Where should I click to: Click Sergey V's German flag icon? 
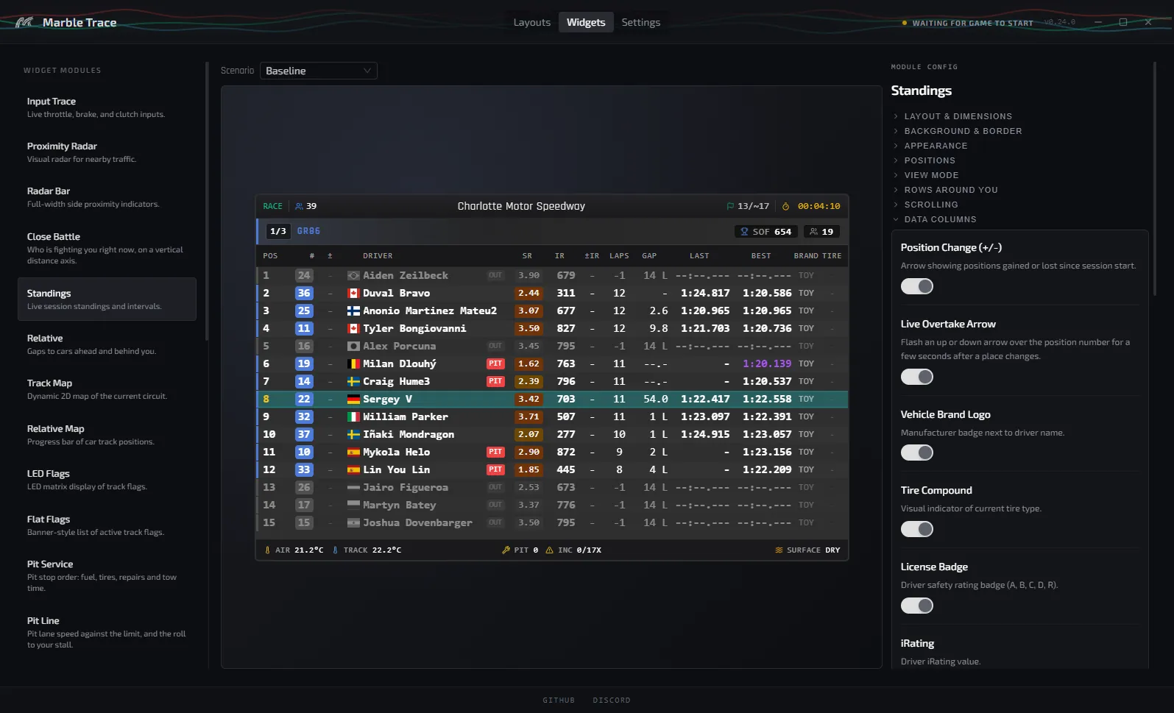coord(353,399)
